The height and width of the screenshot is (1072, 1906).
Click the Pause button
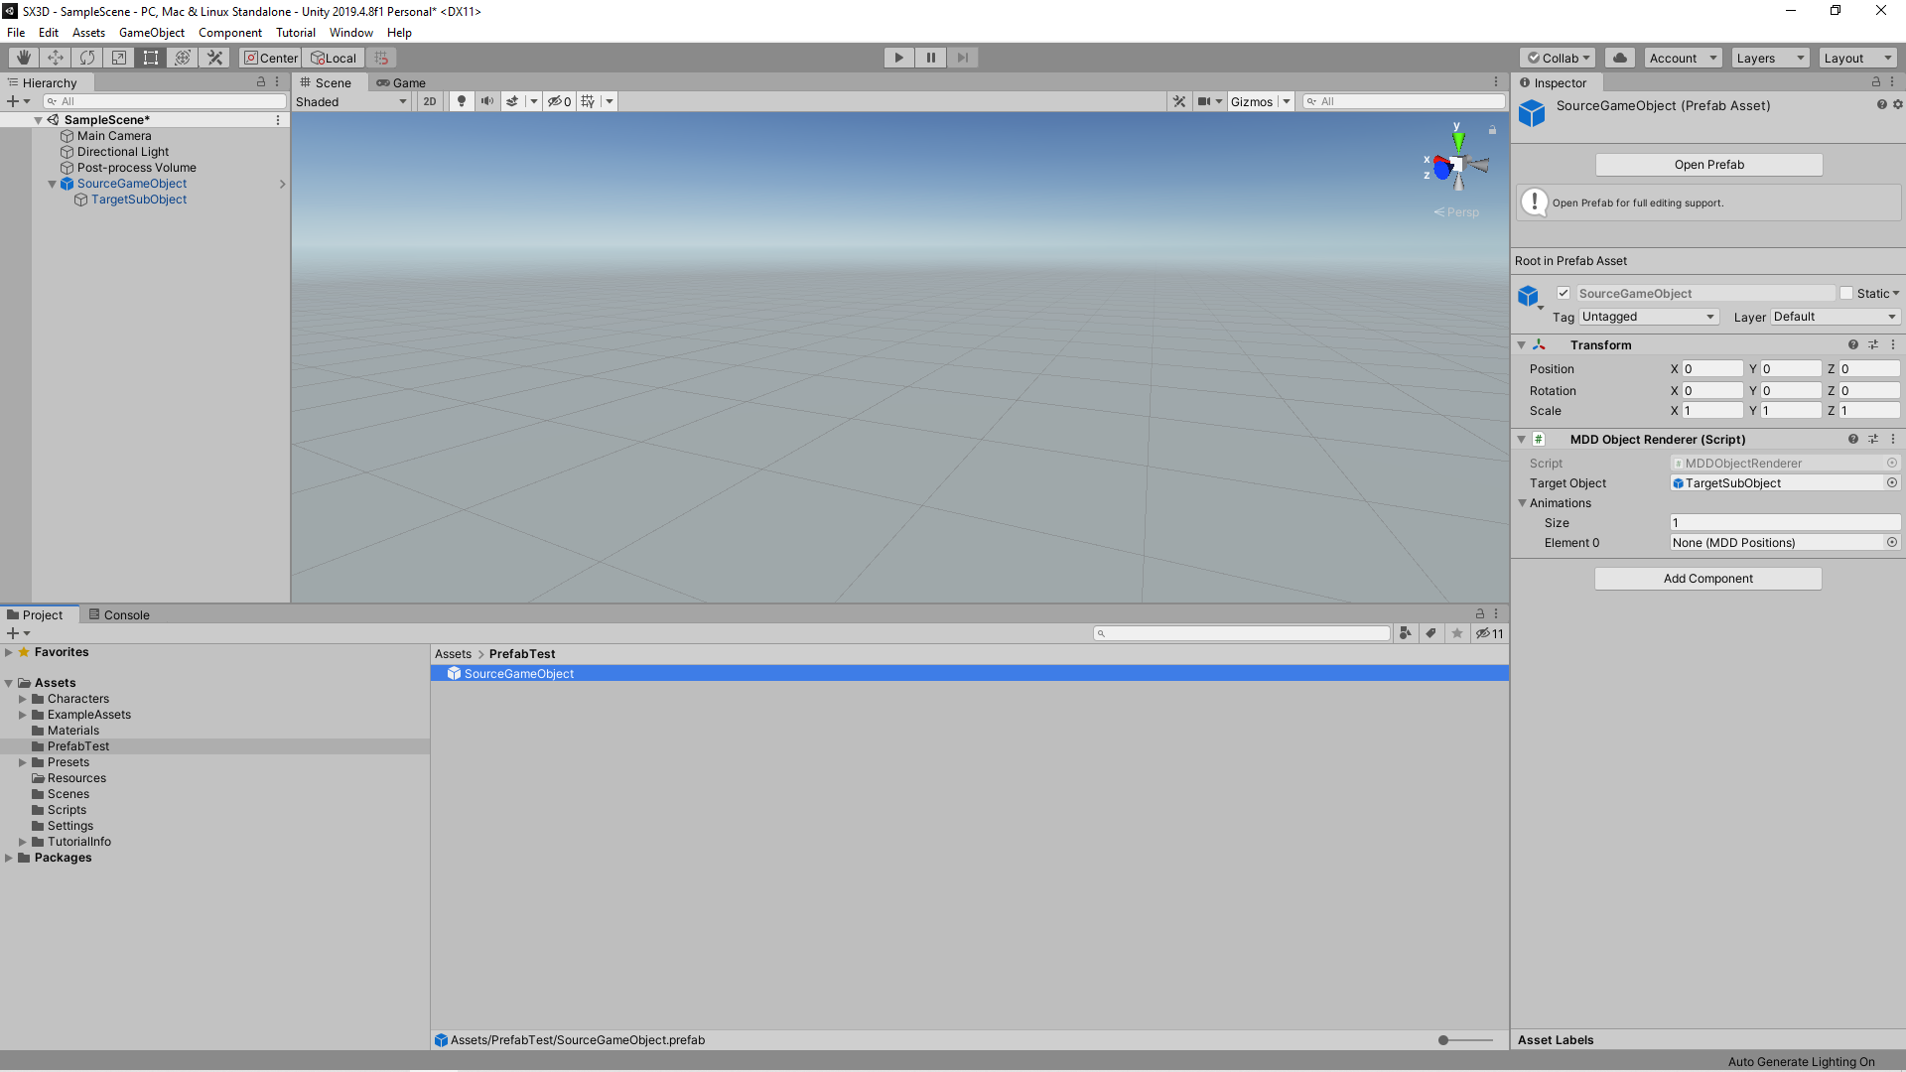click(930, 58)
